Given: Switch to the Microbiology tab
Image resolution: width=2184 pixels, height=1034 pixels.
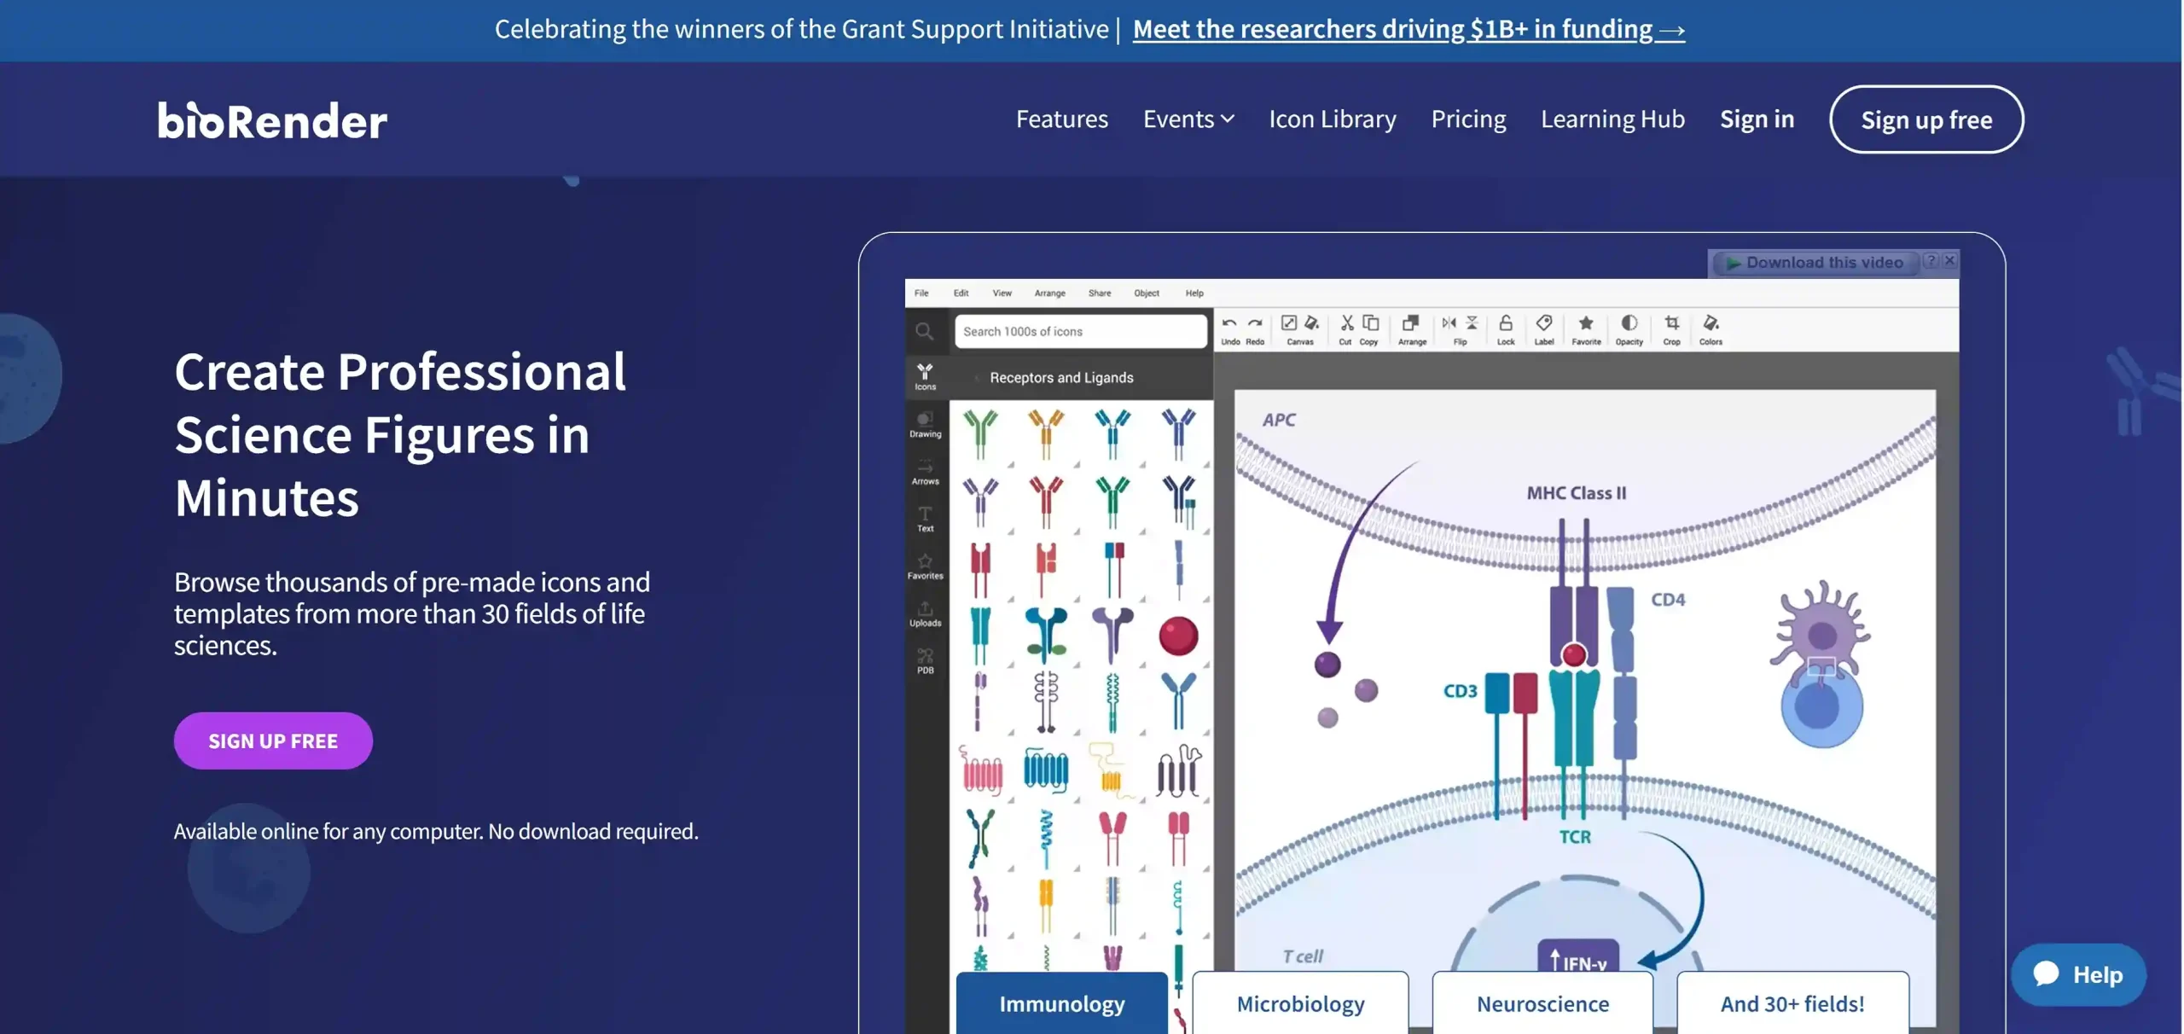Looking at the screenshot, I should coord(1300,1003).
